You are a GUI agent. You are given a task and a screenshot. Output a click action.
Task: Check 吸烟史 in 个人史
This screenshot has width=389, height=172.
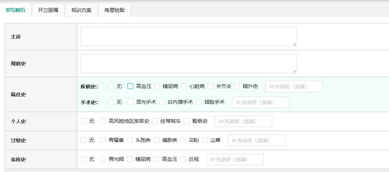pos(187,121)
